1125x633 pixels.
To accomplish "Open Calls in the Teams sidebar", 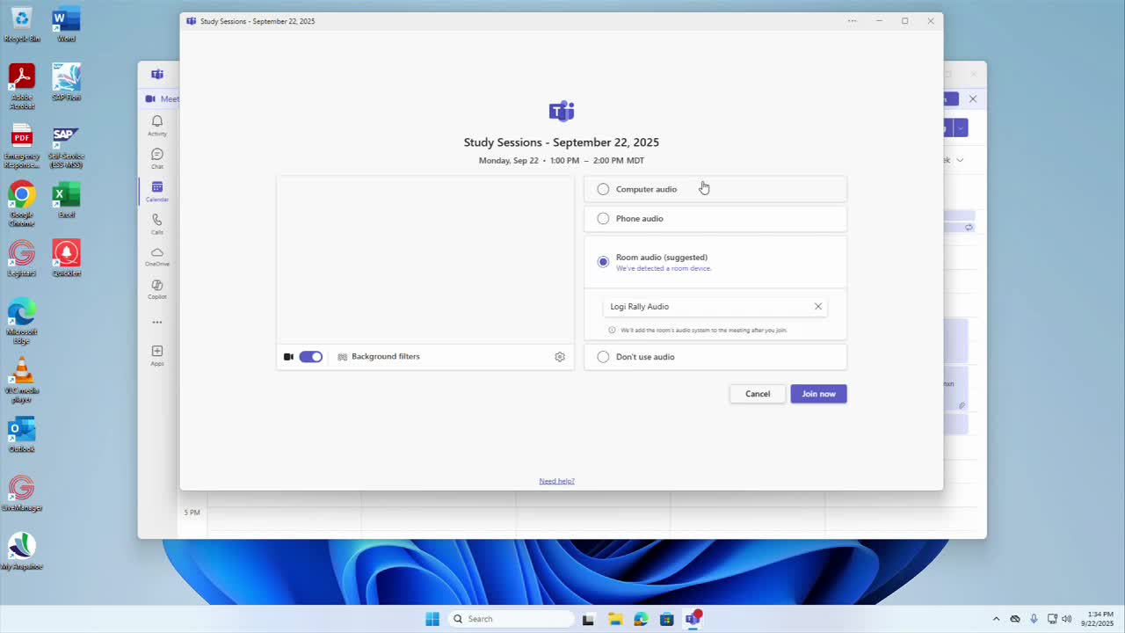I will pyautogui.click(x=156, y=223).
